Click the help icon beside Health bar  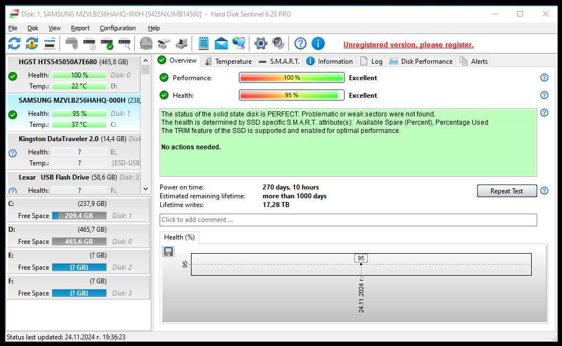point(544,95)
